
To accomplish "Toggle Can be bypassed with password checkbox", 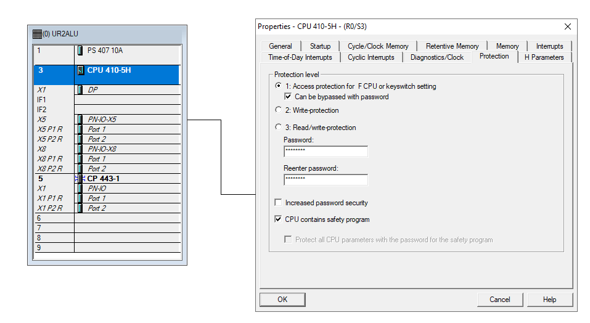I will pos(288,97).
